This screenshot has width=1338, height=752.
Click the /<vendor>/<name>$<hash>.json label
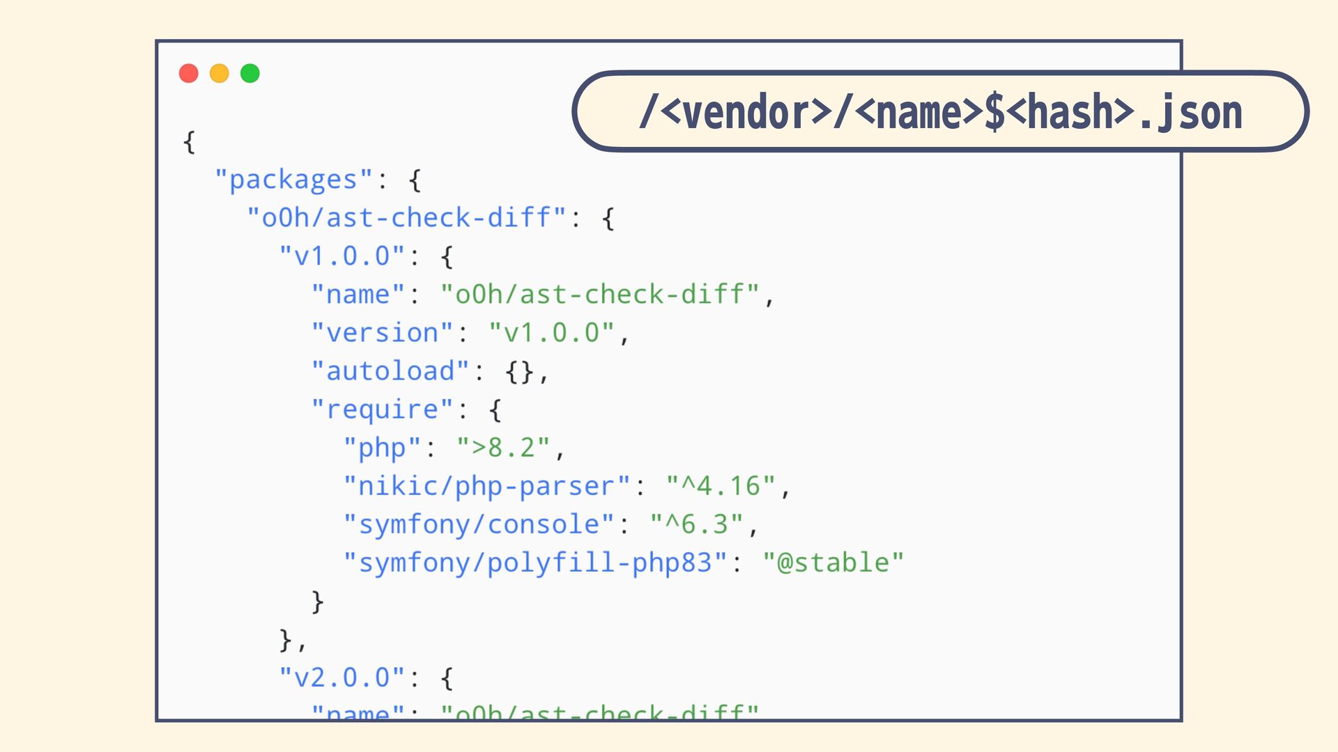tap(940, 111)
